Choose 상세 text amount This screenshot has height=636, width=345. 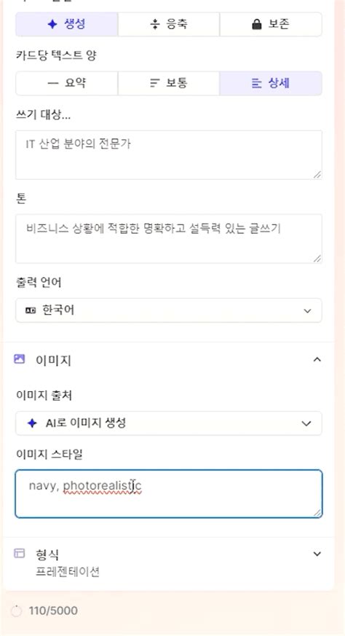click(271, 83)
